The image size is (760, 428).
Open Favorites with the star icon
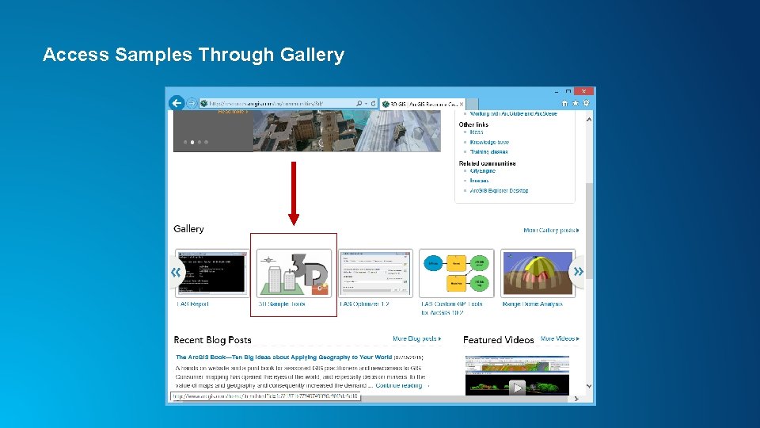point(576,103)
